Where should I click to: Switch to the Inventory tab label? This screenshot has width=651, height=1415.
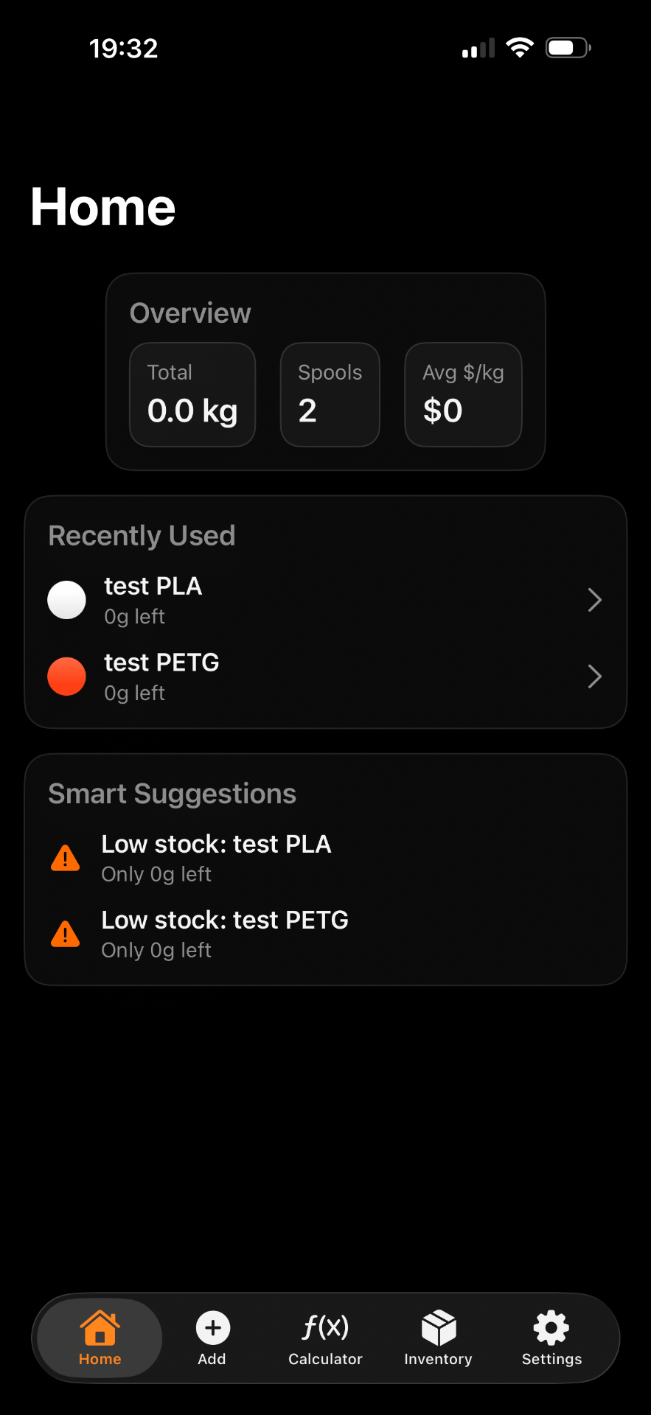click(438, 1359)
